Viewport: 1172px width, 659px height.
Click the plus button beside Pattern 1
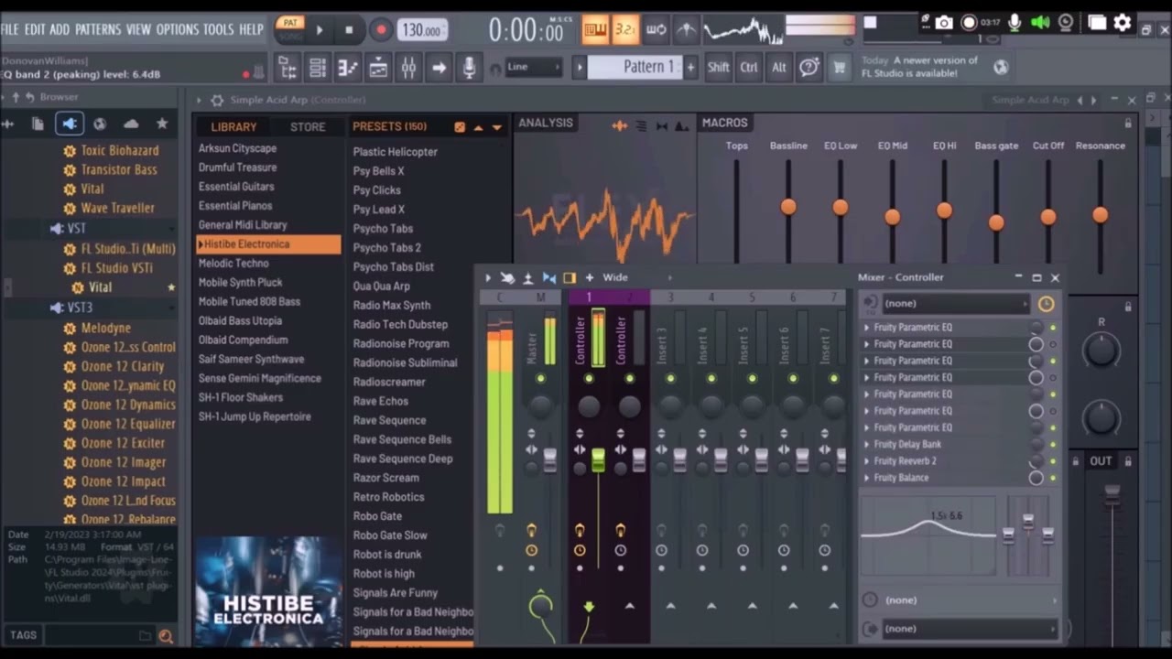click(x=690, y=67)
